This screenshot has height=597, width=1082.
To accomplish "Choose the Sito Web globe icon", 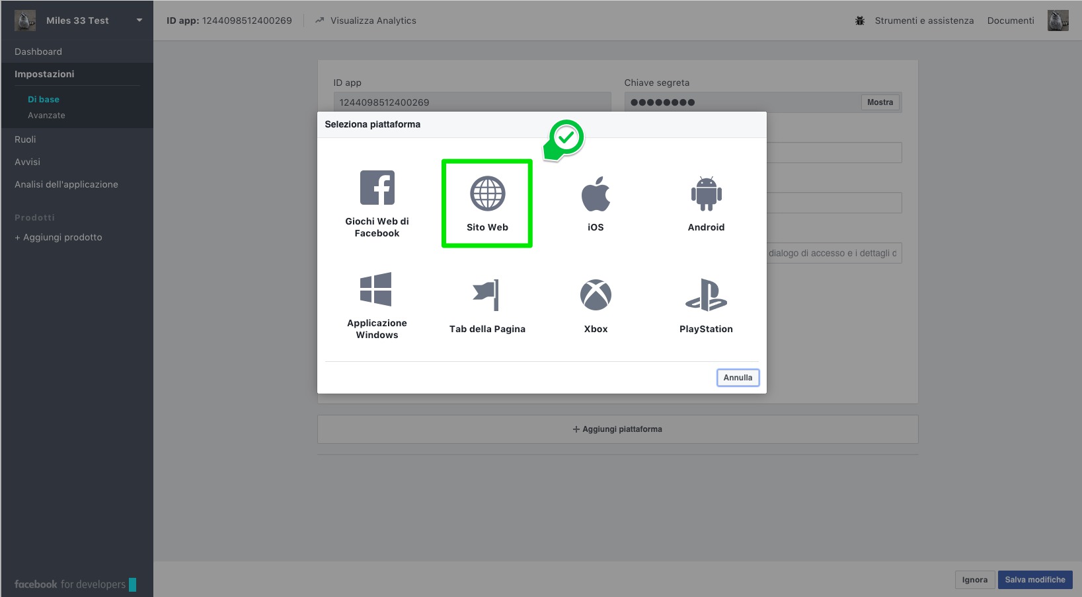I will (487, 194).
